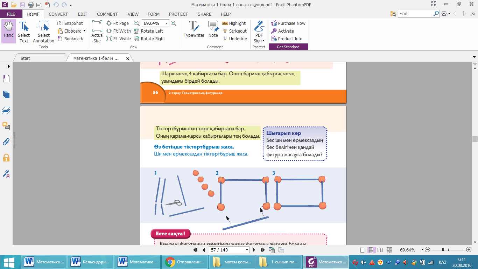Choose the Typewriter tool
Viewport: 478px width, 269px height.
click(194, 29)
